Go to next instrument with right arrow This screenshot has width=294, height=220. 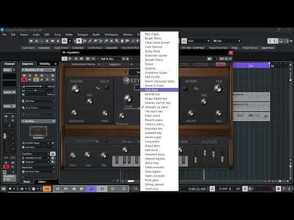(x=131, y=64)
